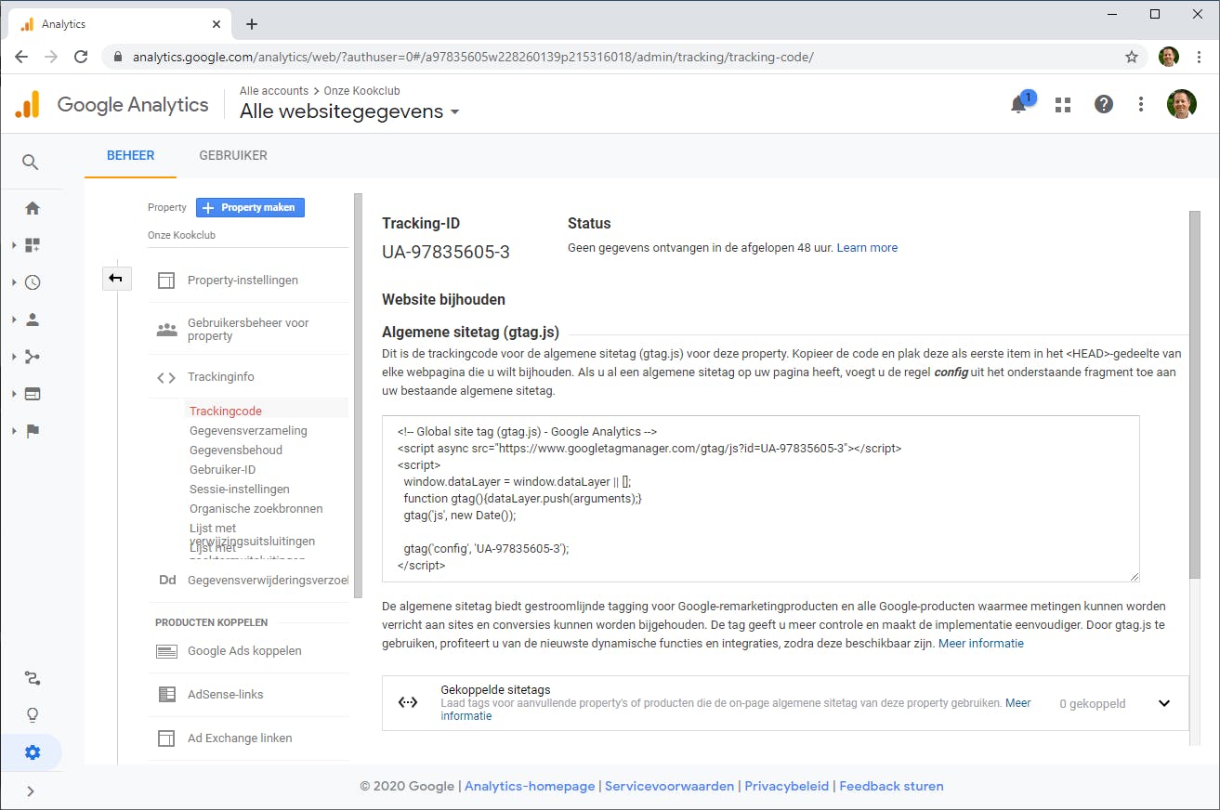Open the Realtime clock icon in the sidebar
The width and height of the screenshot is (1220, 810).
tap(33, 282)
